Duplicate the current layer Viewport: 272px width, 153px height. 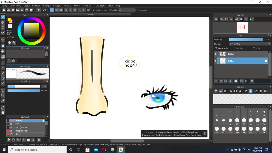coord(241,81)
